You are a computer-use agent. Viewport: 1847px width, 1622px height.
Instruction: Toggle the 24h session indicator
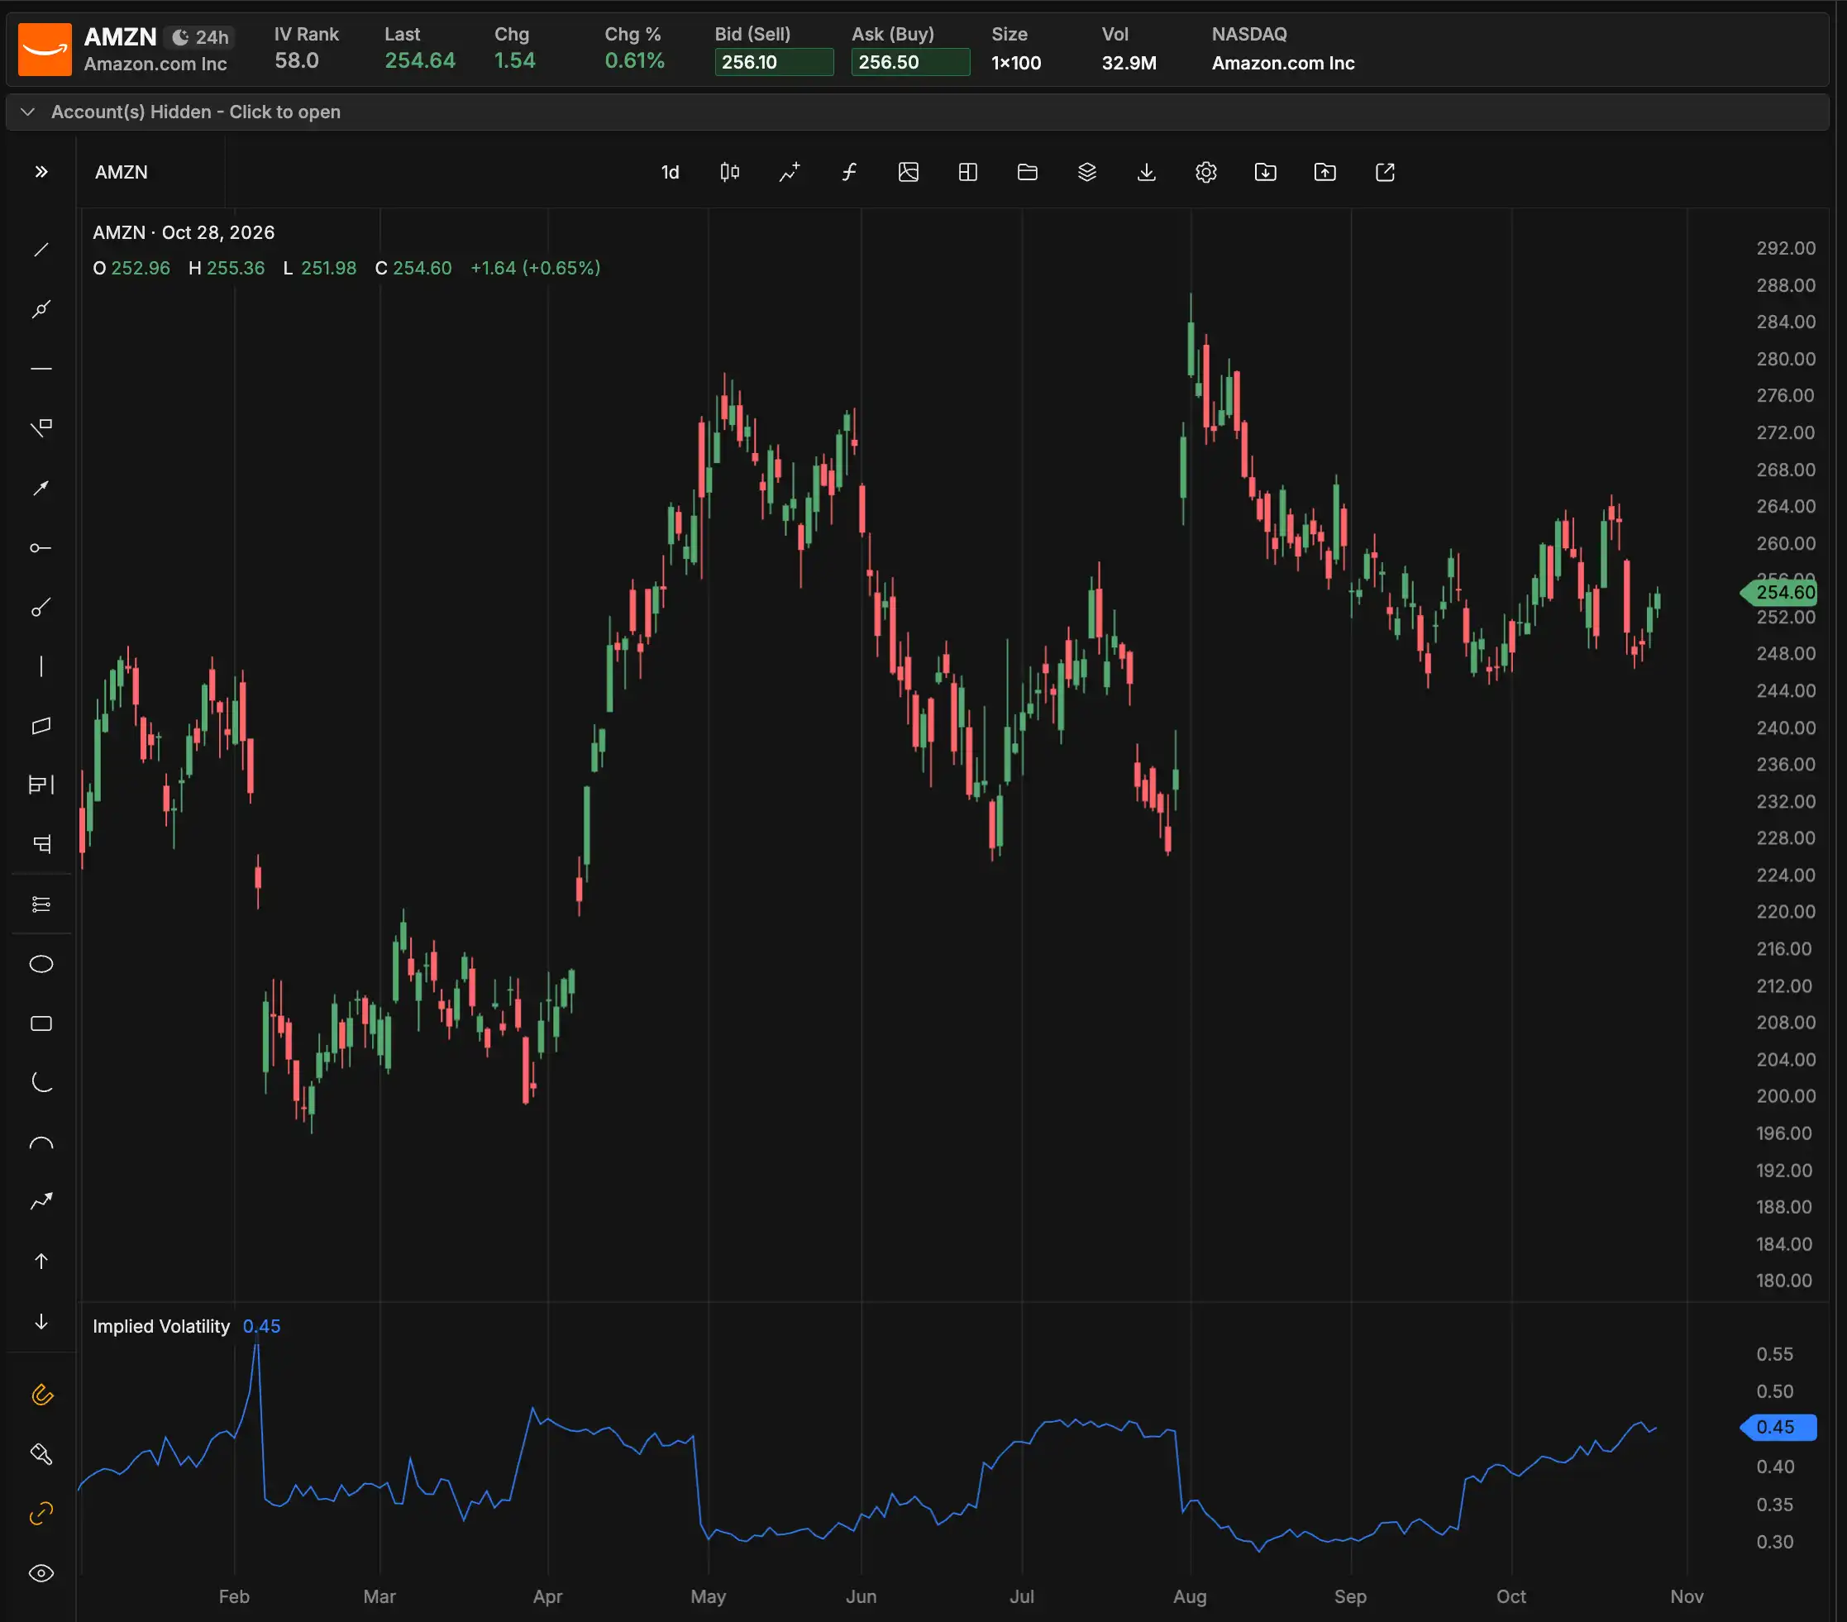coord(201,37)
